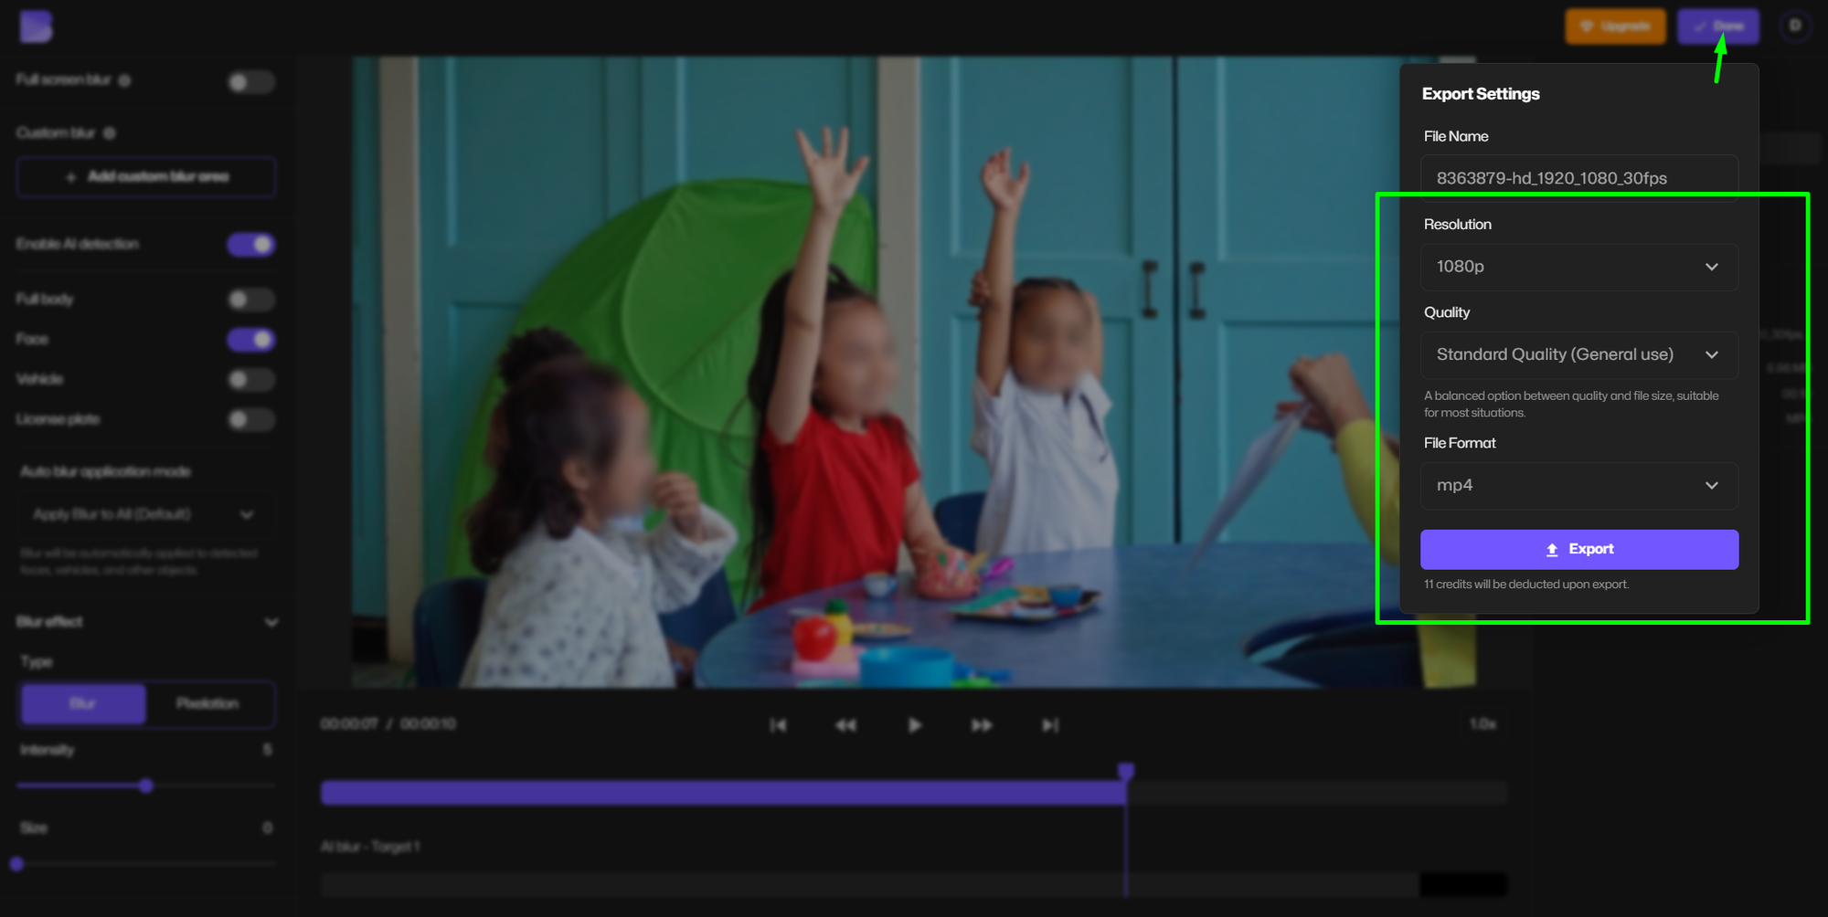Open the Resolution 1080p dropdown
The image size is (1828, 917).
(x=1579, y=267)
